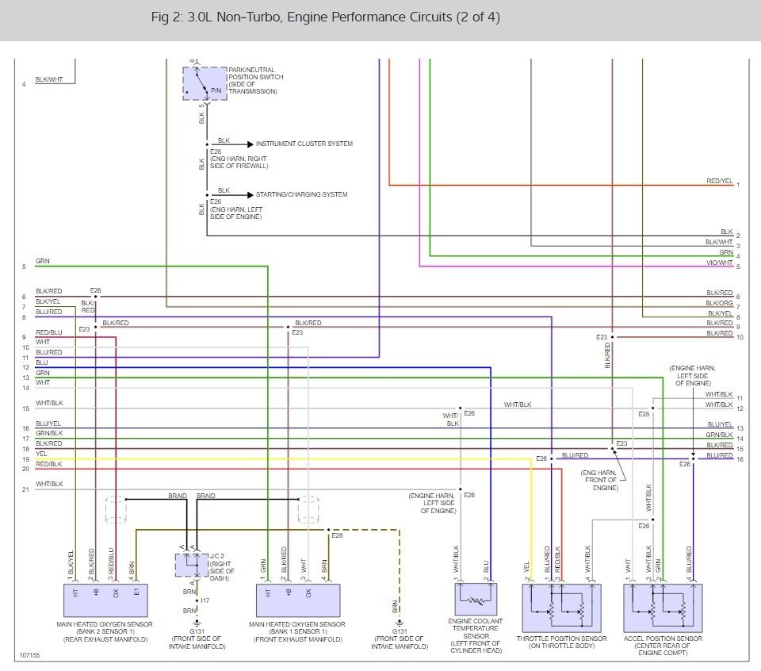Click the 'RED/YEL' wire label at right pin 1
The height and width of the screenshot is (671, 761).
pos(719,181)
